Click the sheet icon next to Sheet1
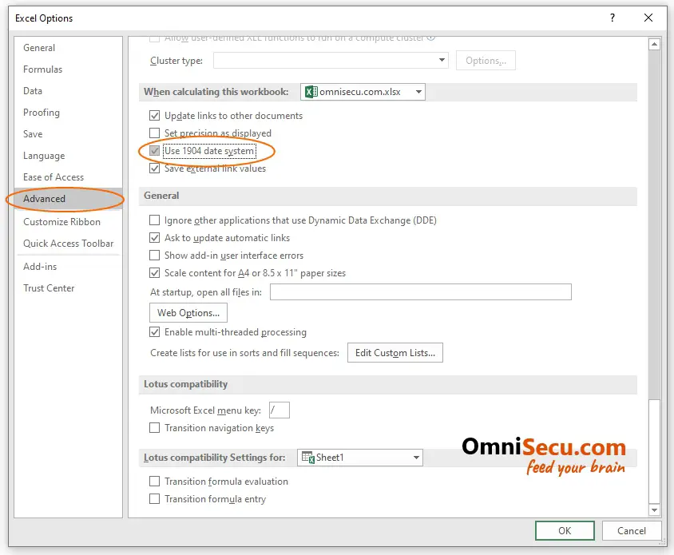 point(307,458)
